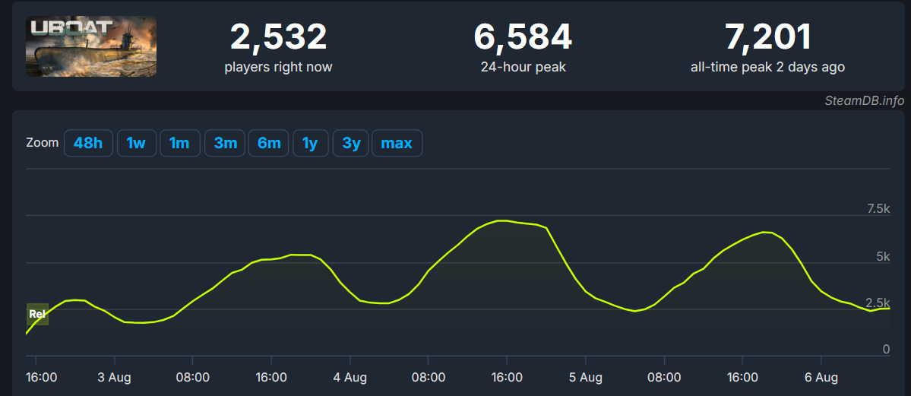Click the highest peak of the chart line
The width and height of the screenshot is (911, 396).
pyautogui.click(x=501, y=220)
